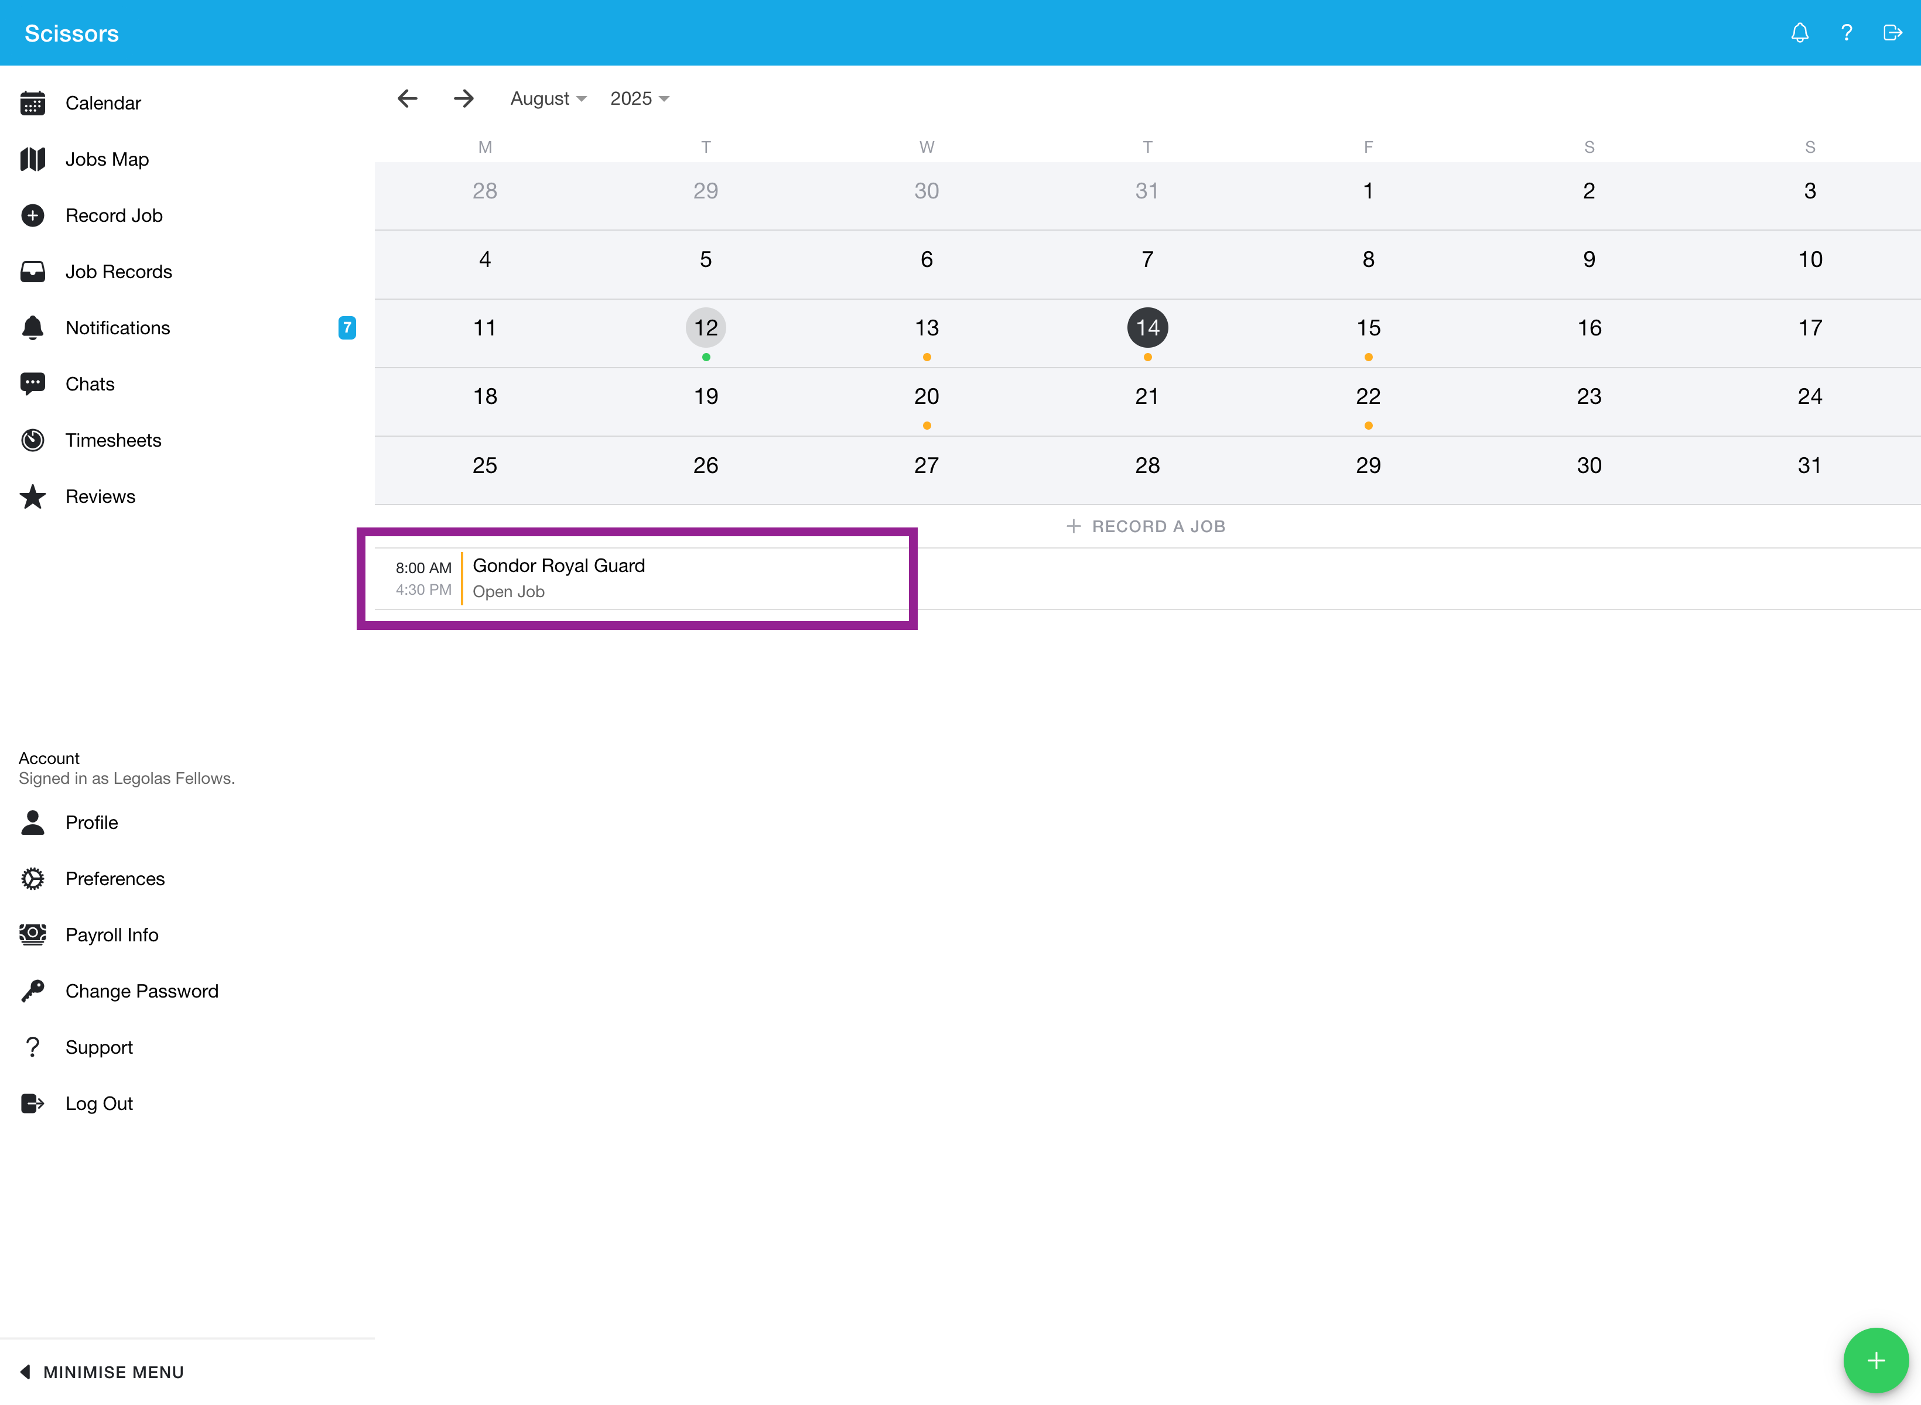The image size is (1921, 1405).
Task: Open Preferences gear in sidebar
Action: tap(115, 879)
